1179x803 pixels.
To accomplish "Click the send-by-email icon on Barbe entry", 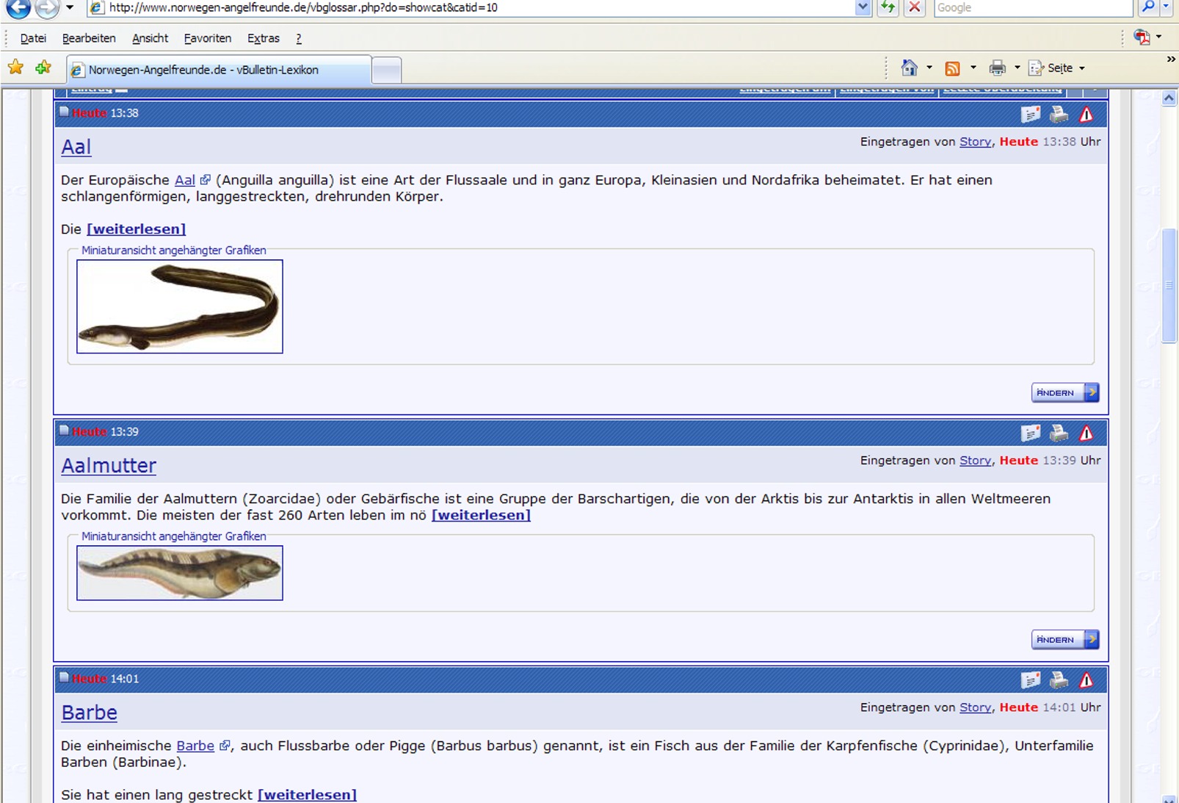I will (x=1031, y=680).
